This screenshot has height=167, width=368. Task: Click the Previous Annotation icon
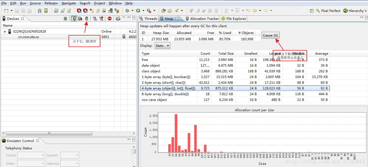click(x=237, y=11)
